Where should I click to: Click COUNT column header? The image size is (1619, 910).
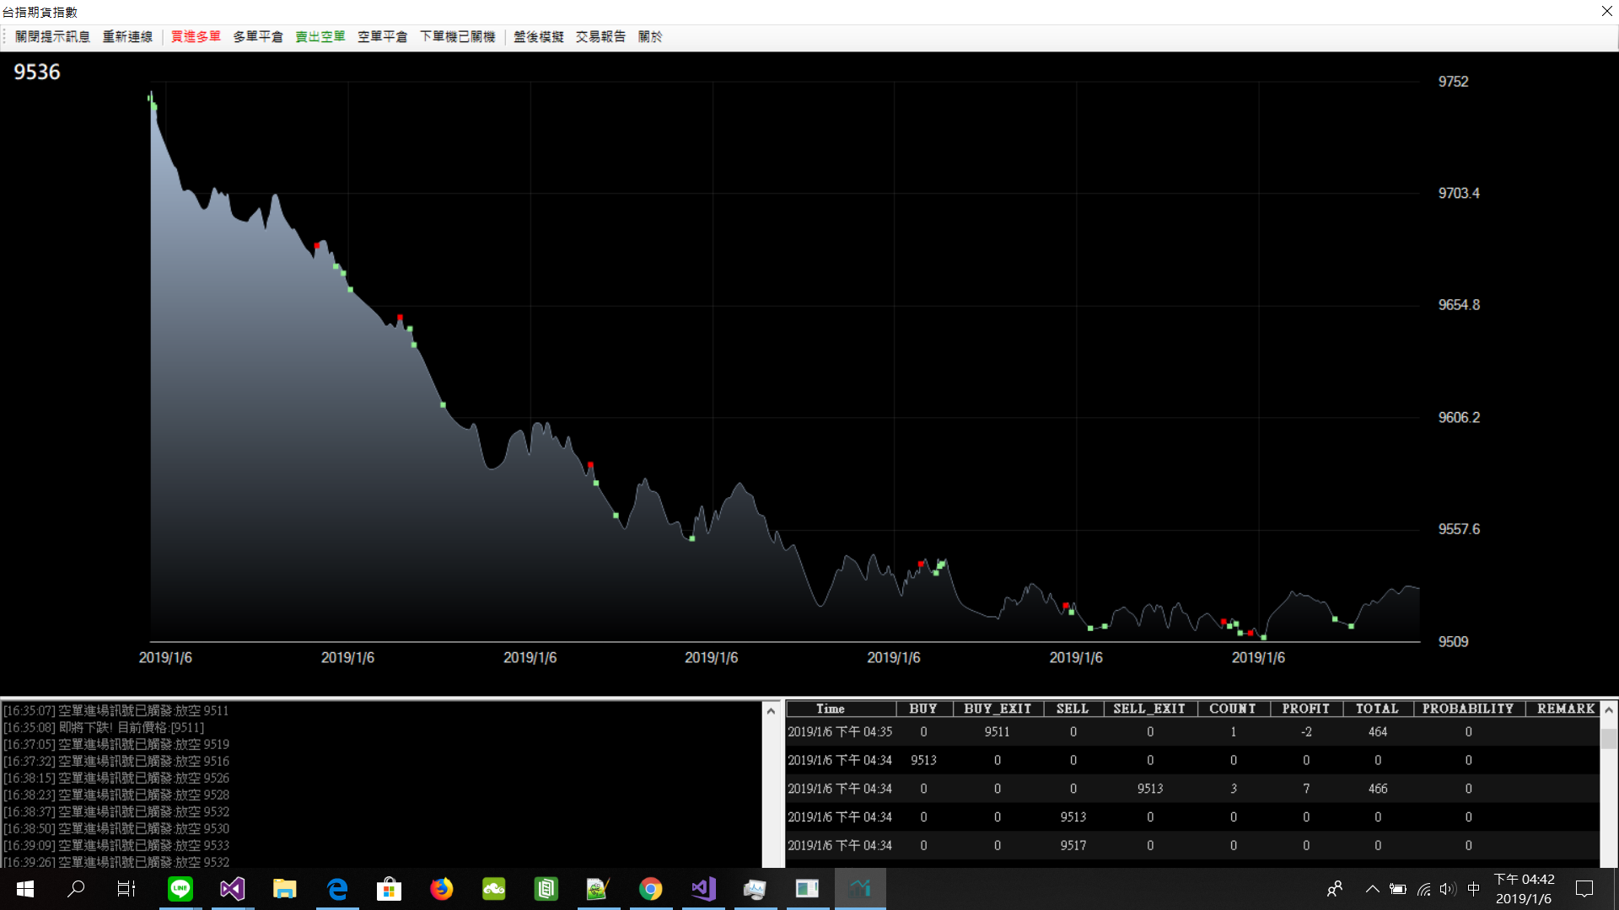click(x=1233, y=709)
